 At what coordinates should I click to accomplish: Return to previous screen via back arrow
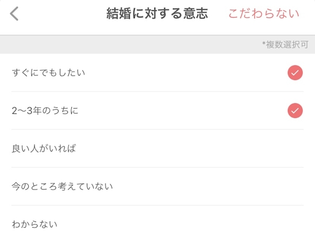[x=14, y=14]
